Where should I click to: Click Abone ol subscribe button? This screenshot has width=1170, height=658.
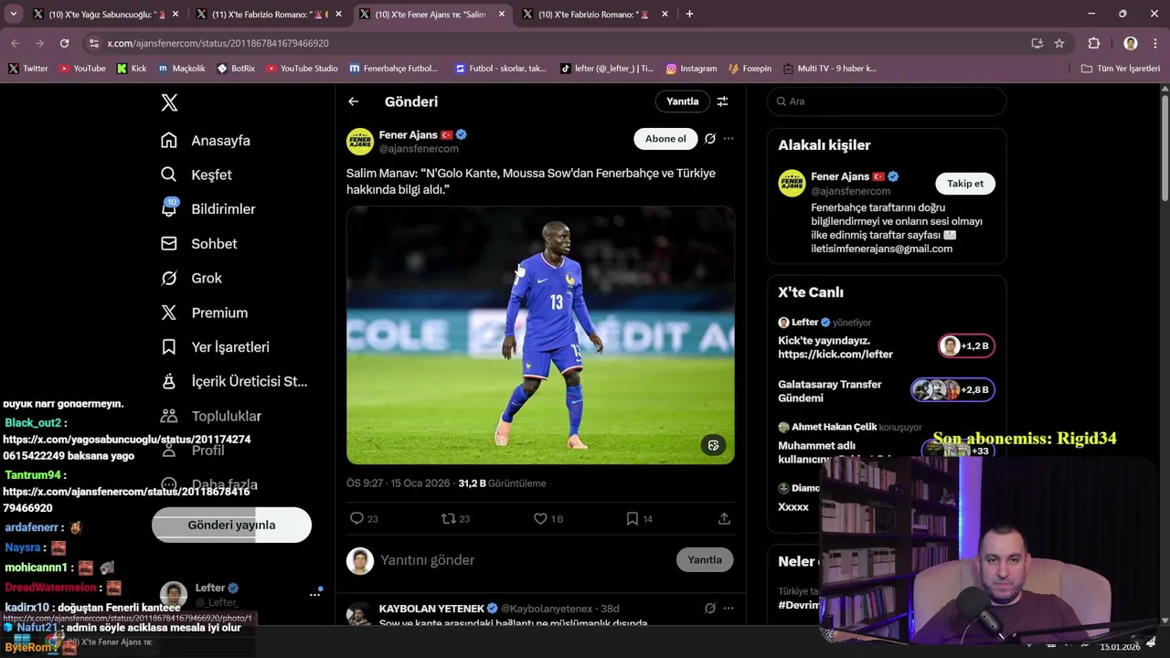665,139
